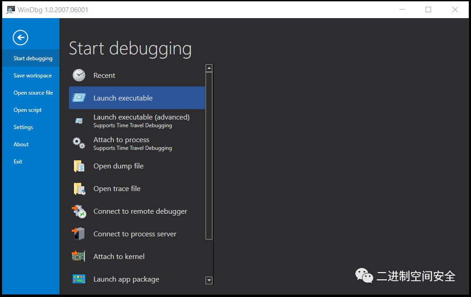
Task: Select Connect to remote debugger label
Action: pos(140,211)
